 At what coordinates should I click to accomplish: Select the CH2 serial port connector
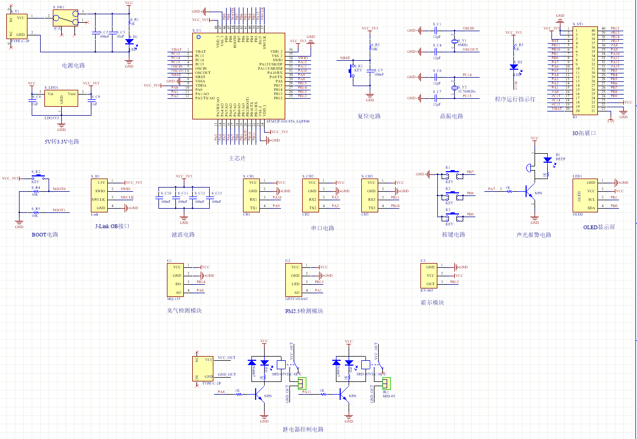coord(310,195)
